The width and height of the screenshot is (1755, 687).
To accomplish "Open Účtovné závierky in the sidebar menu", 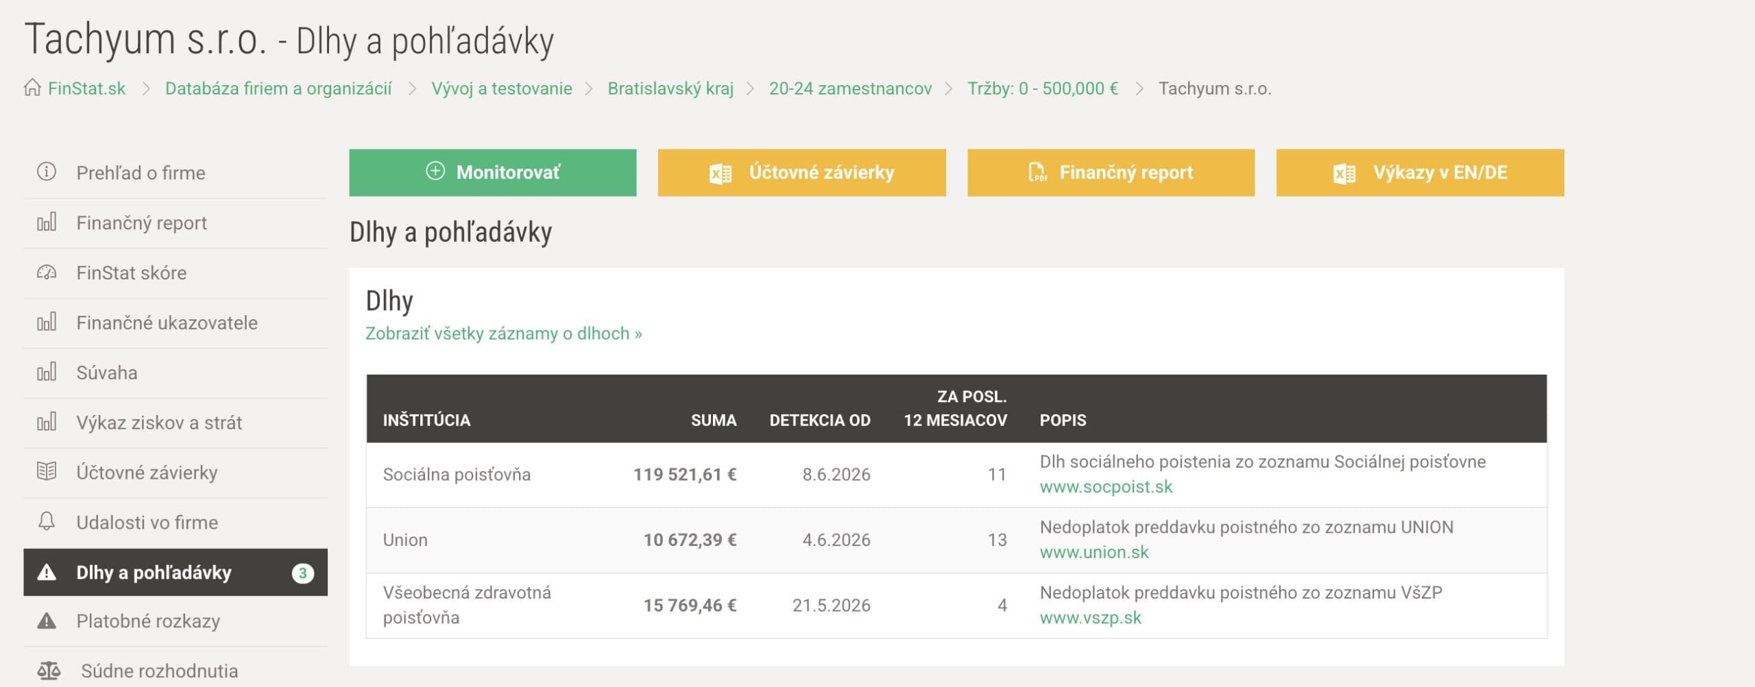I will click(x=175, y=473).
